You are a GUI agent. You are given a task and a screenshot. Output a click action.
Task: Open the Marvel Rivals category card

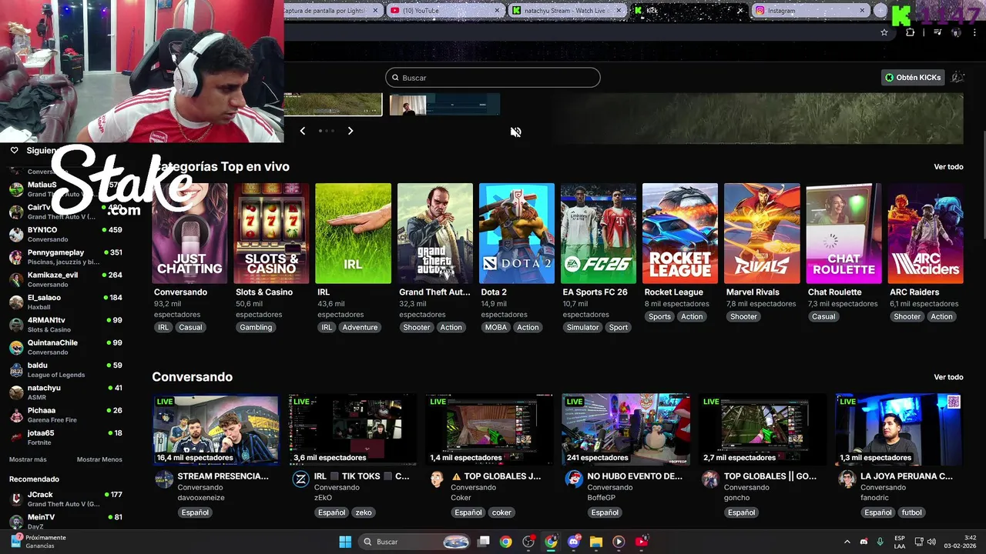(762, 233)
